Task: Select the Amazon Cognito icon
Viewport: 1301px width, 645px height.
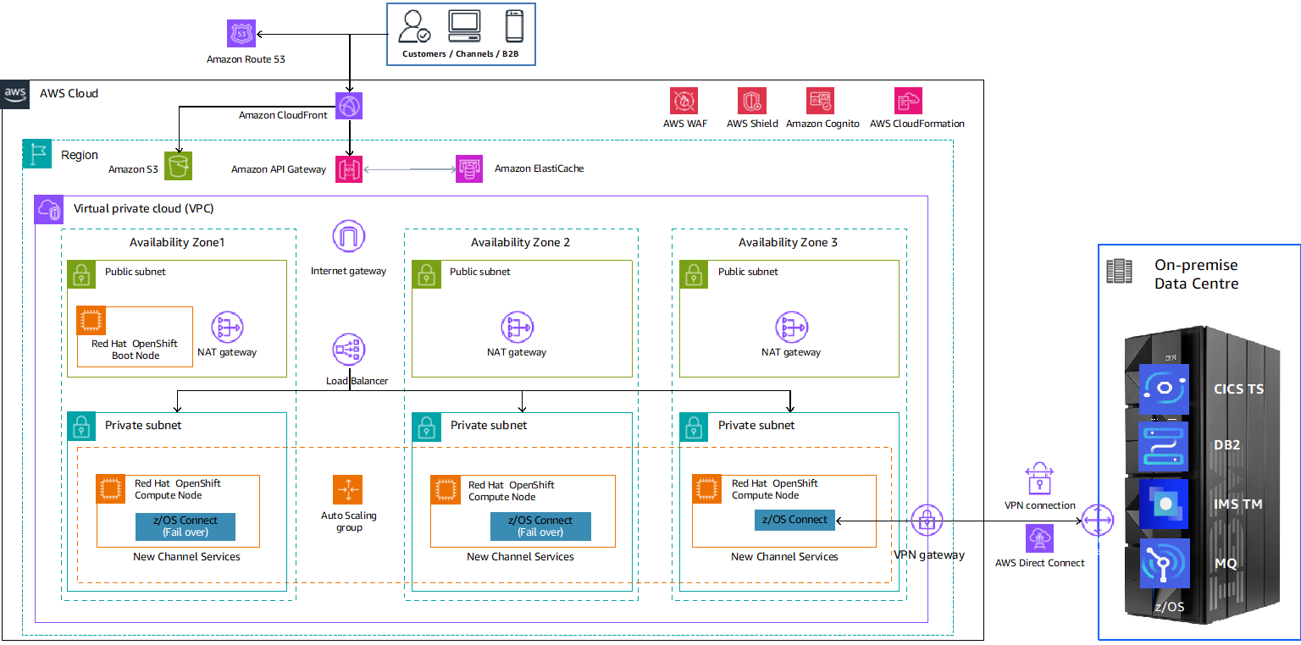Action: click(820, 101)
